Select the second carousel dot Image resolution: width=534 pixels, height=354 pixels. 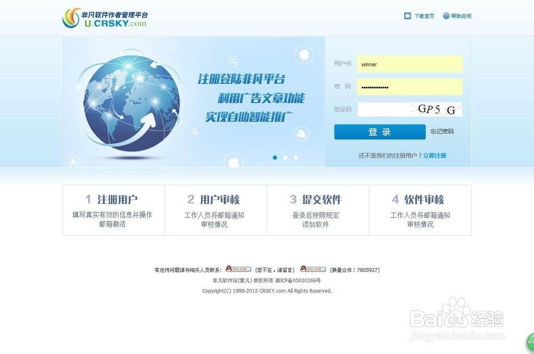coord(285,158)
